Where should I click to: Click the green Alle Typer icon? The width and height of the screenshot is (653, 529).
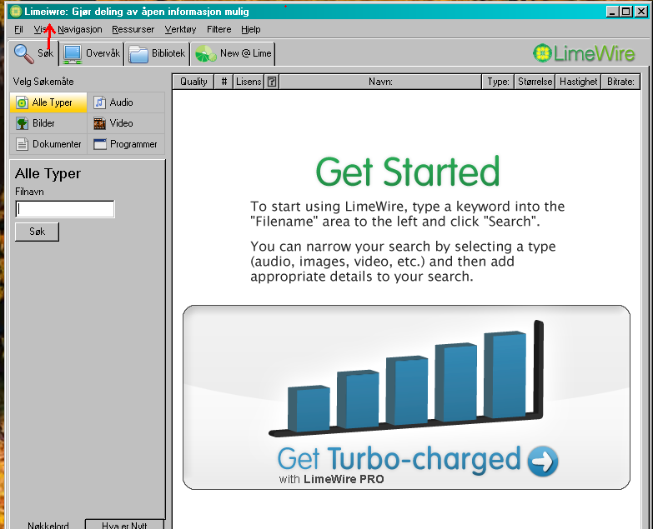tap(22, 102)
